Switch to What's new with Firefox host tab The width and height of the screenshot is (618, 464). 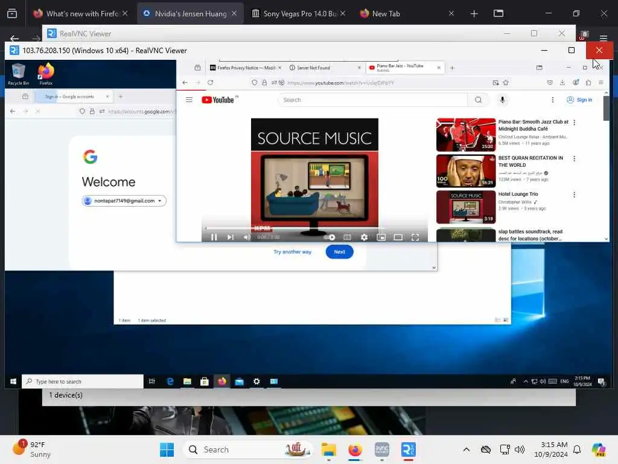click(x=81, y=13)
